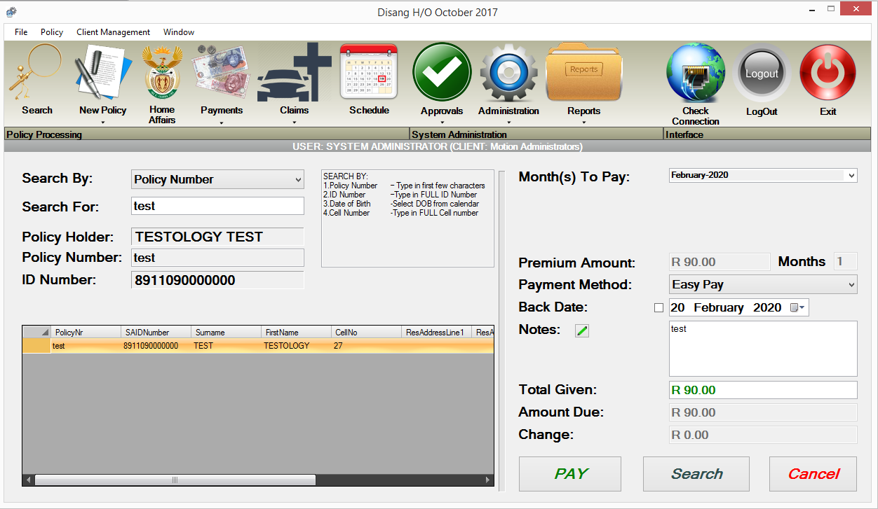Open the Claims car and cross icon

(294, 74)
